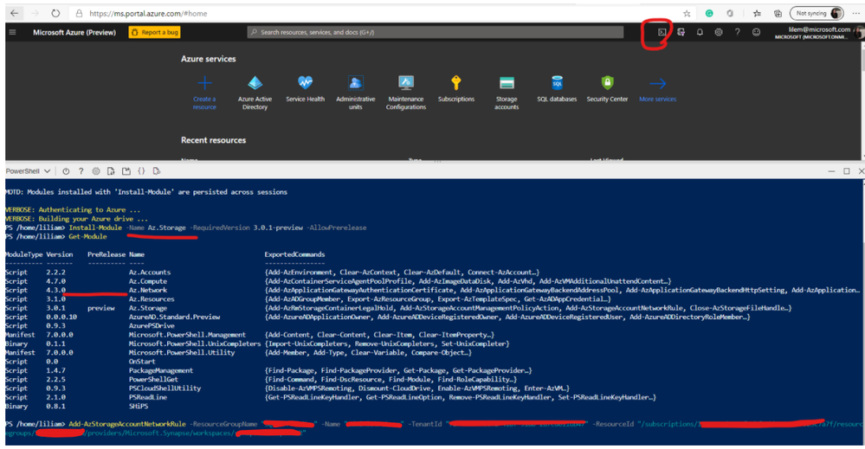Open browser collections icon
Screen dimensions: 865x449
point(778,13)
